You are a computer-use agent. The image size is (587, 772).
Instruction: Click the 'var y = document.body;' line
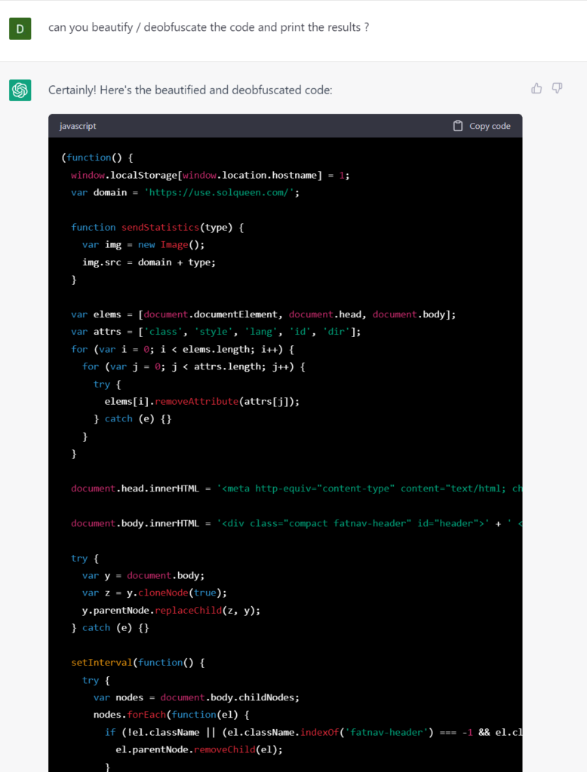143,575
